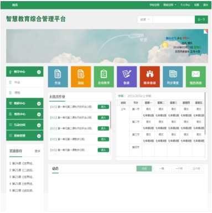Image resolution: width=212 pixels, height=213 pixels.
Task: Click the last top navigation bar link
Action: (x=205, y=5)
